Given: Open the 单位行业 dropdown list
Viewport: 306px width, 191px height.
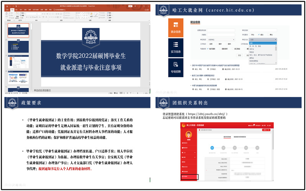Looking at the screenshot, I should point(262,39).
